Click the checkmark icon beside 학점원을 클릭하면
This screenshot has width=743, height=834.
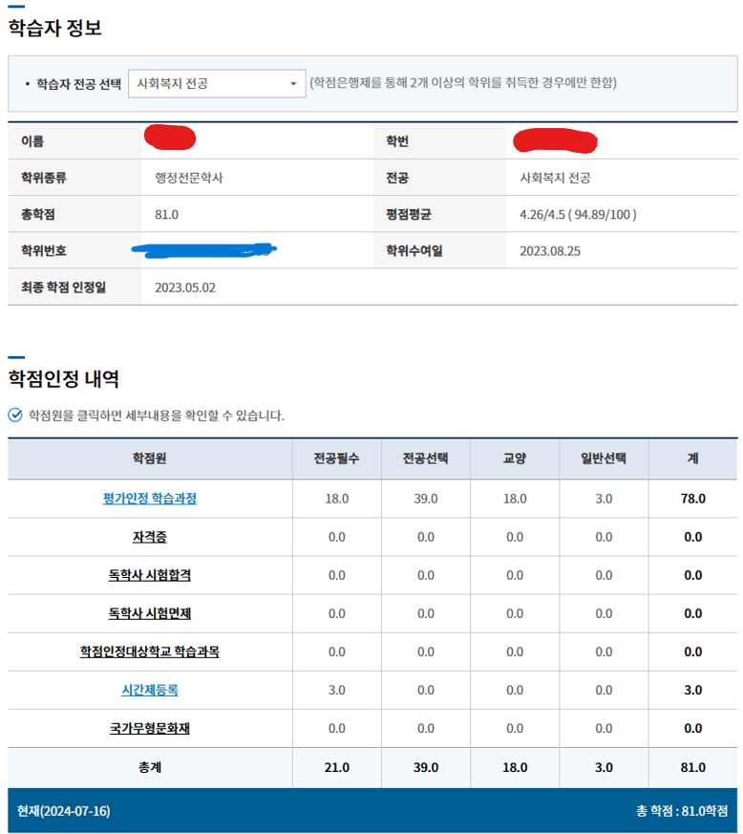[15, 415]
